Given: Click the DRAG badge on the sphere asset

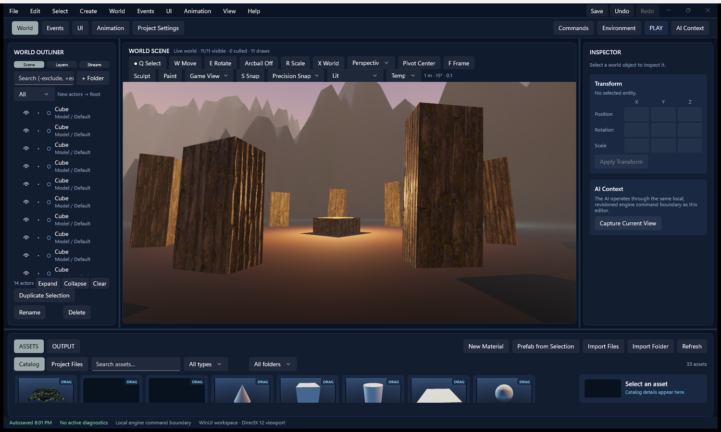Looking at the screenshot, I should click(x=524, y=382).
